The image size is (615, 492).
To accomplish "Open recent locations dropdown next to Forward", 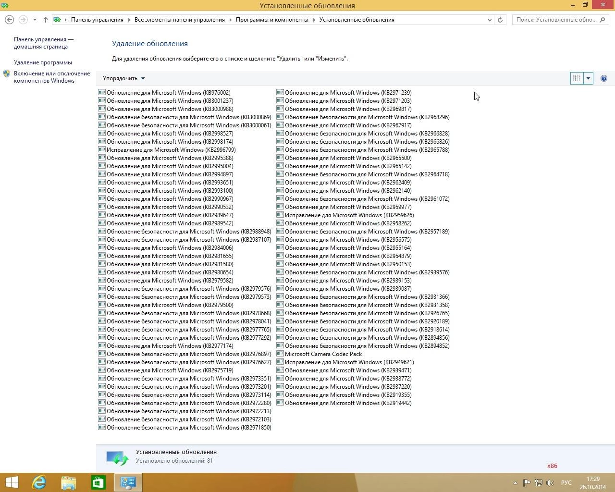I will pos(35,20).
